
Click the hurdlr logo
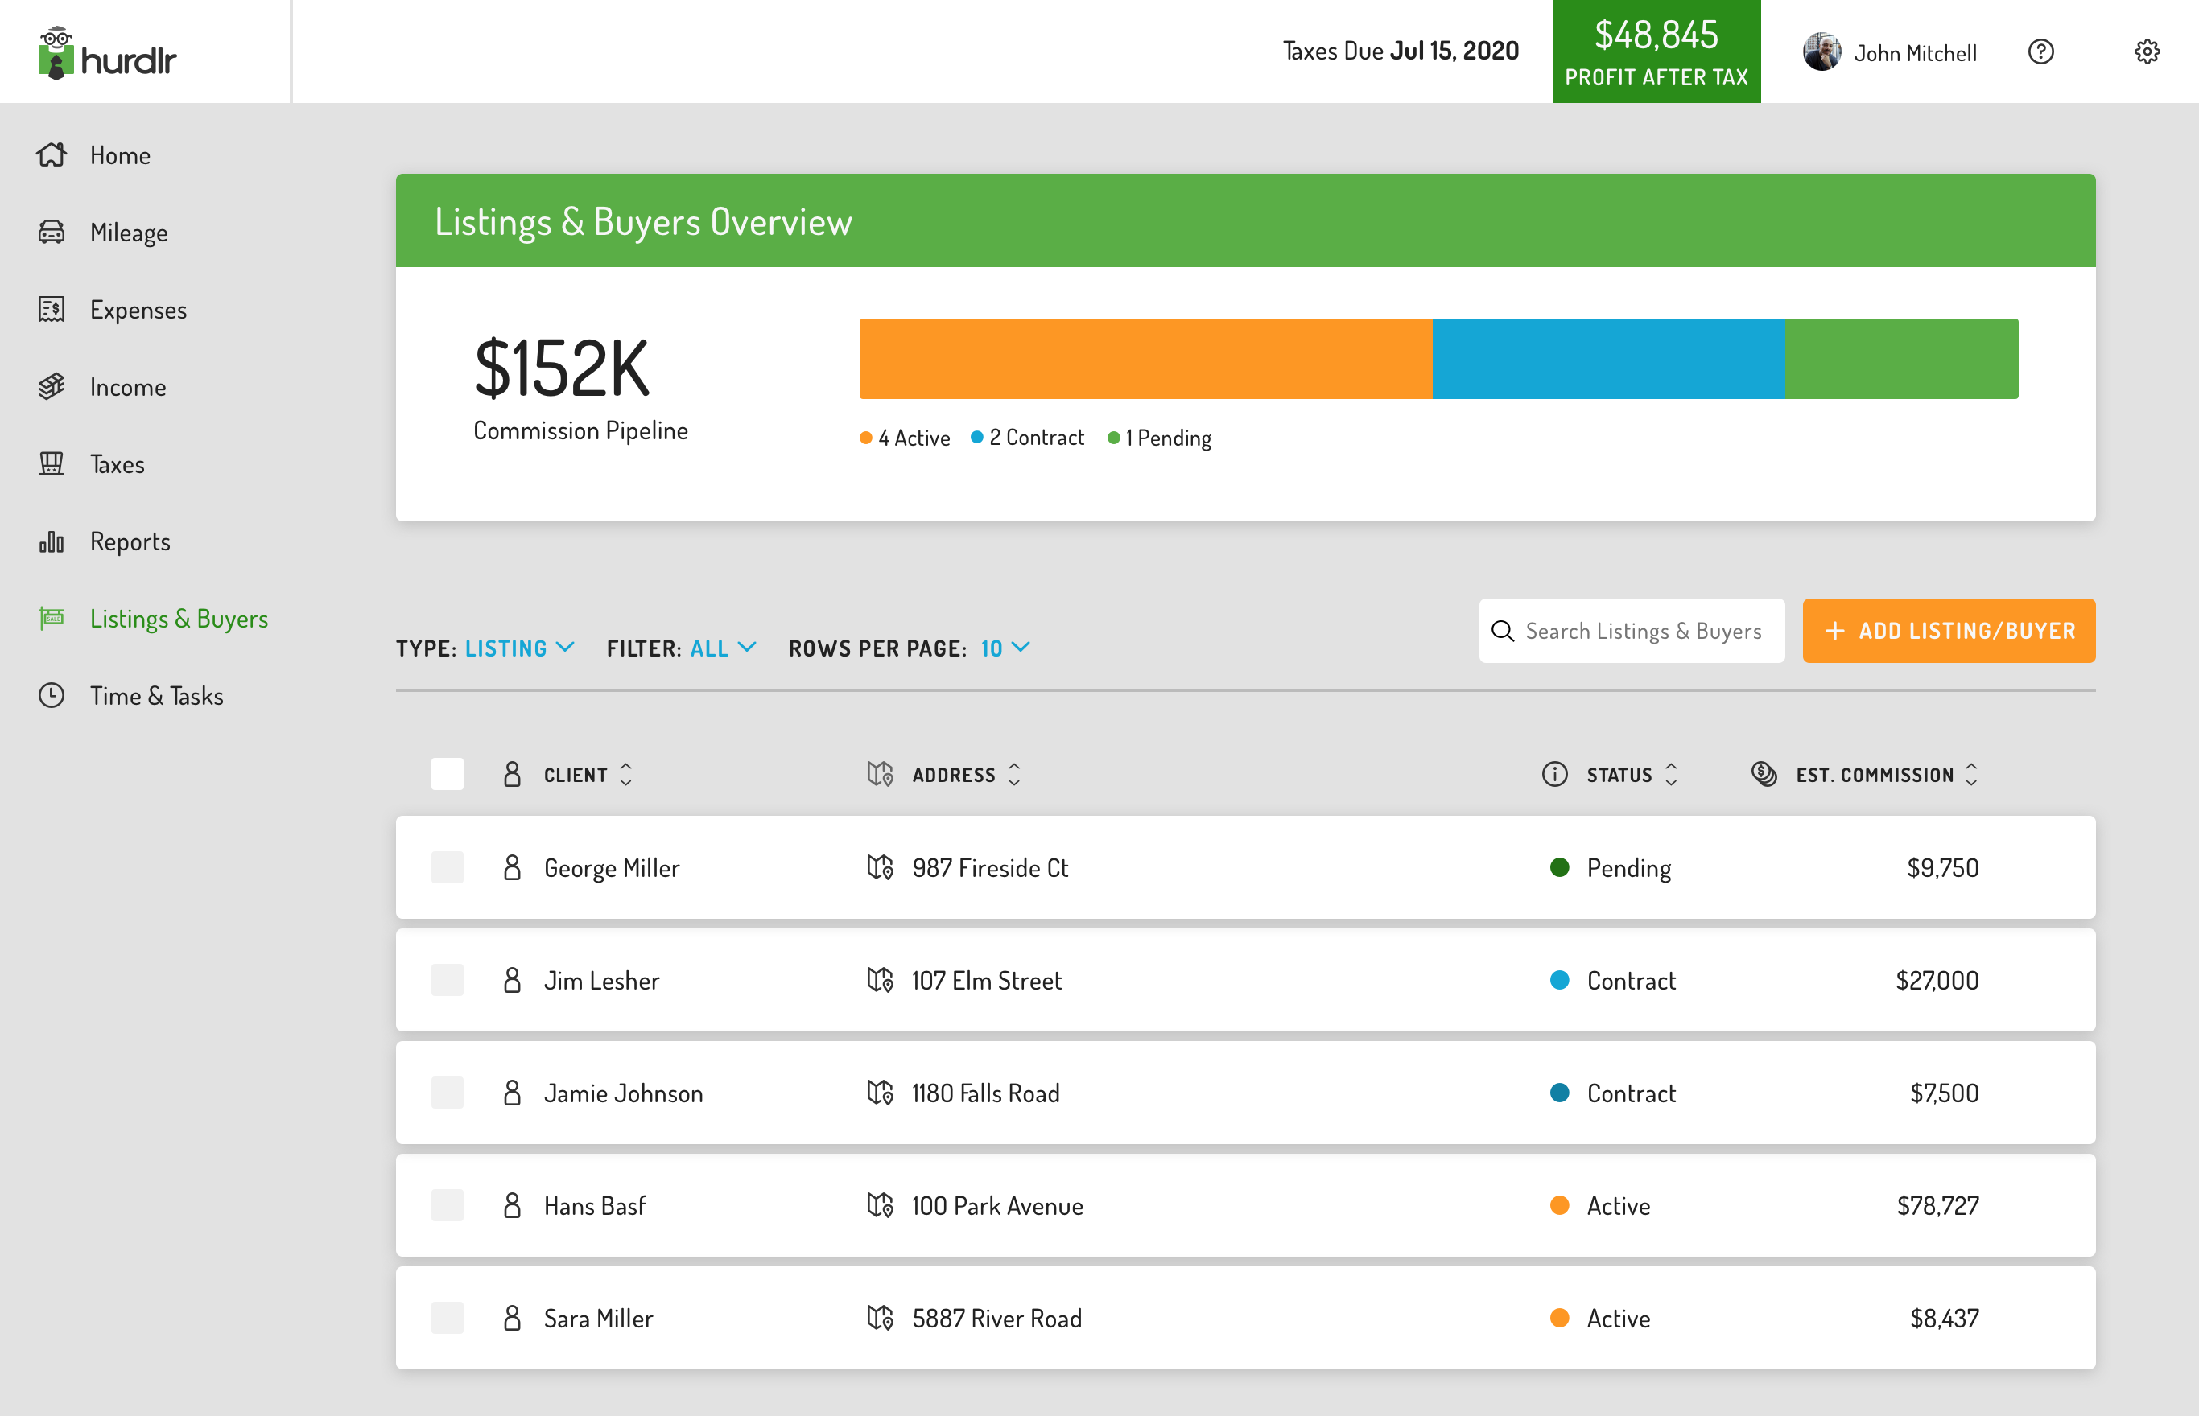(x=107, y=53)
